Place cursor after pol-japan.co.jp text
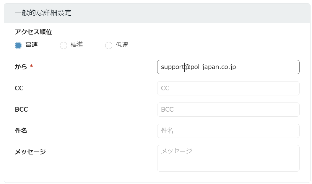Image resolution: width=312 pixels, height=184 pixels. coord(236,67)
